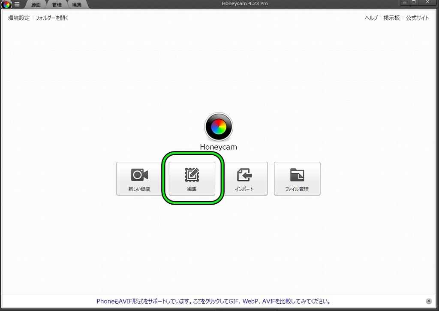Open the hamburger menu
439x311 pixels.
click(x=17, y=4)
